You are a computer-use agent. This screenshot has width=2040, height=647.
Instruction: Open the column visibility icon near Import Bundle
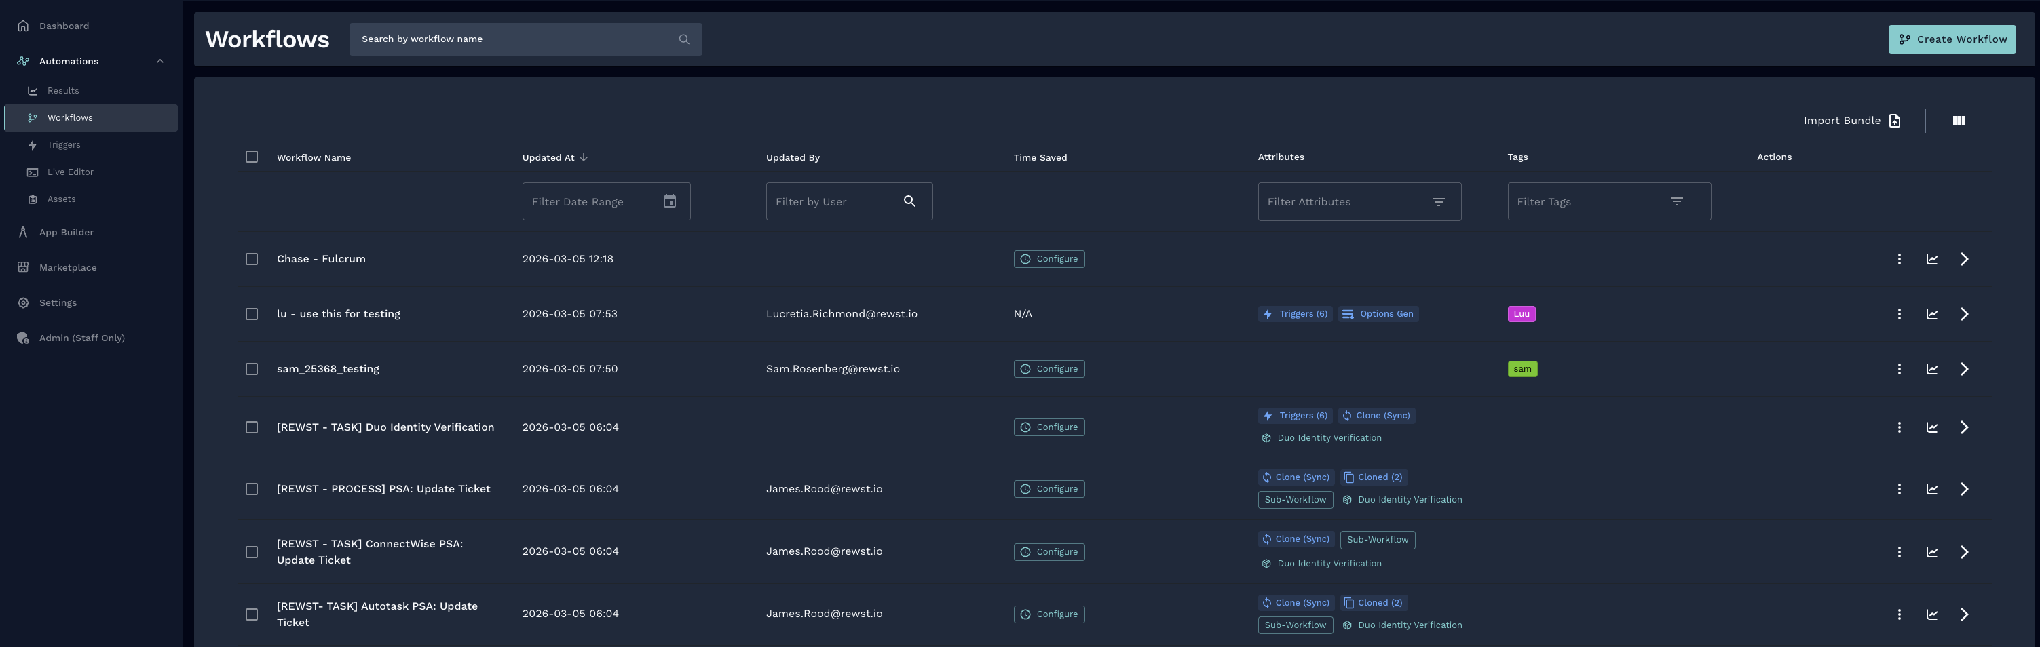tap(1959, 120)
